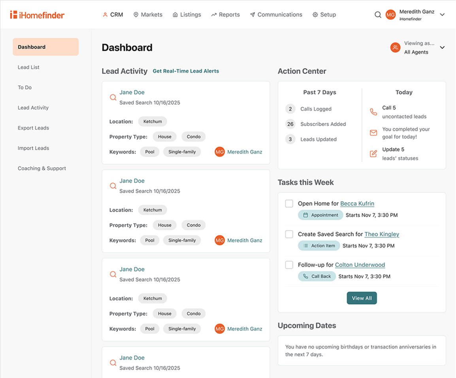Check the Open Home for Becca Kufrin task
The height and width of the screenshot is (378, 456).
[289, 203]
